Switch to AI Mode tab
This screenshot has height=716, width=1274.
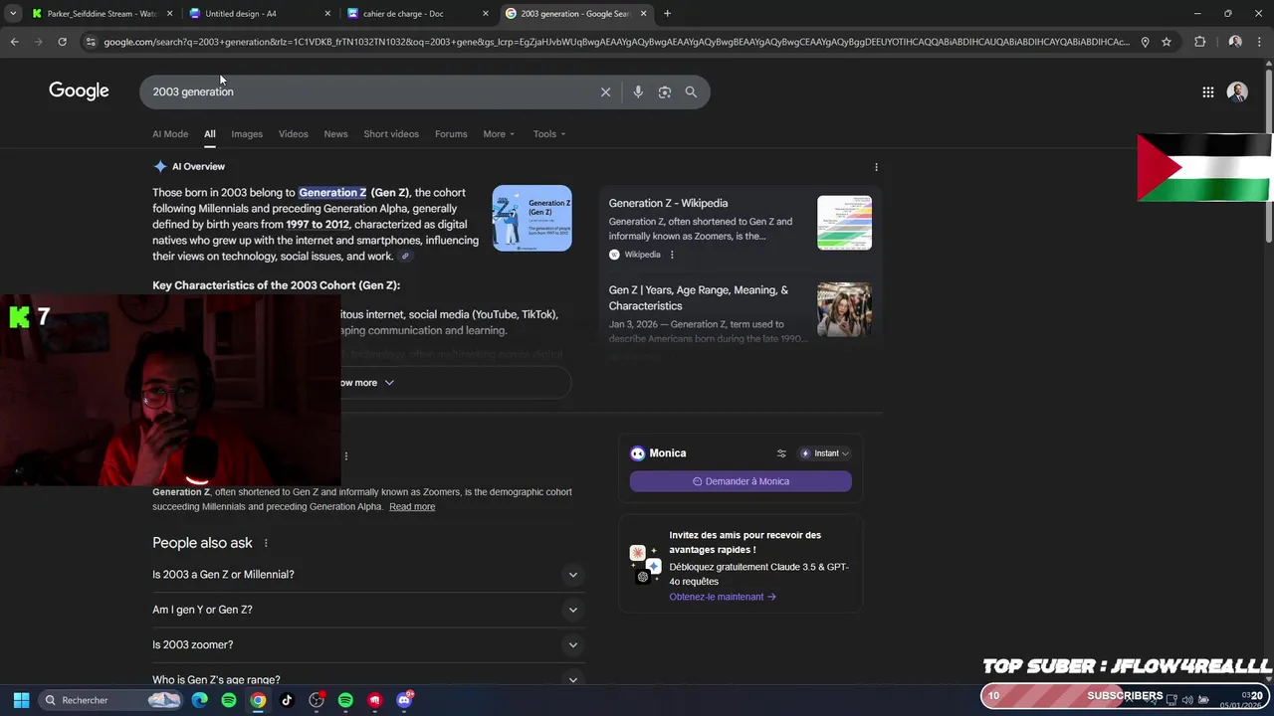click(x=170, y=134)
